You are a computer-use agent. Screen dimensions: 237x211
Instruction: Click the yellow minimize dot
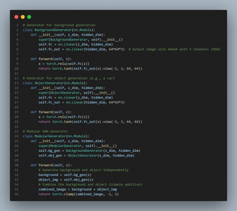pos(23,17)
